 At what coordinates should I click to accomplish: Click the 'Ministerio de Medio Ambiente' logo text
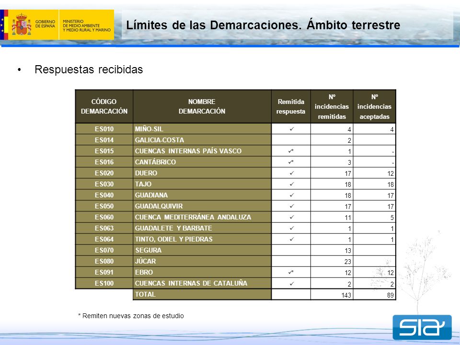(x=87, y=25)
